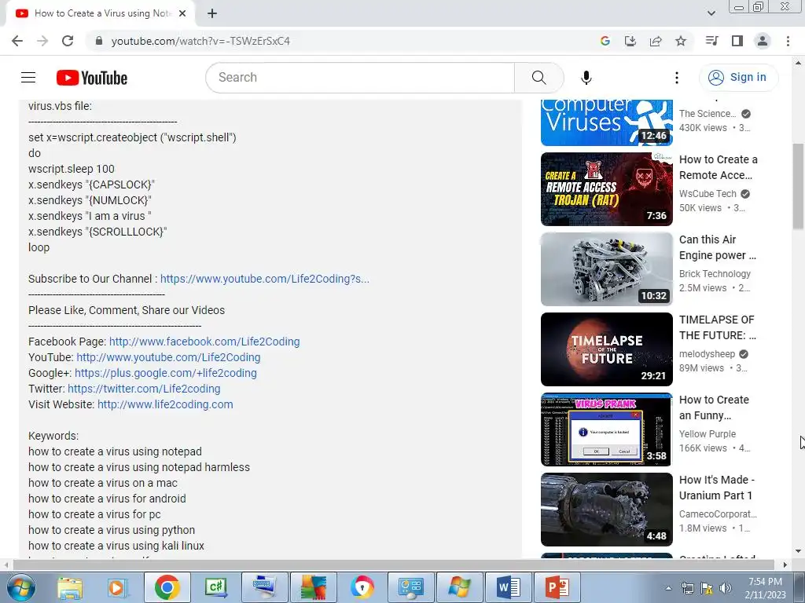Open Virus Prank video thumbnail
Image resolution: width=805 pixels, height=603 pixels.
(607, 429)
